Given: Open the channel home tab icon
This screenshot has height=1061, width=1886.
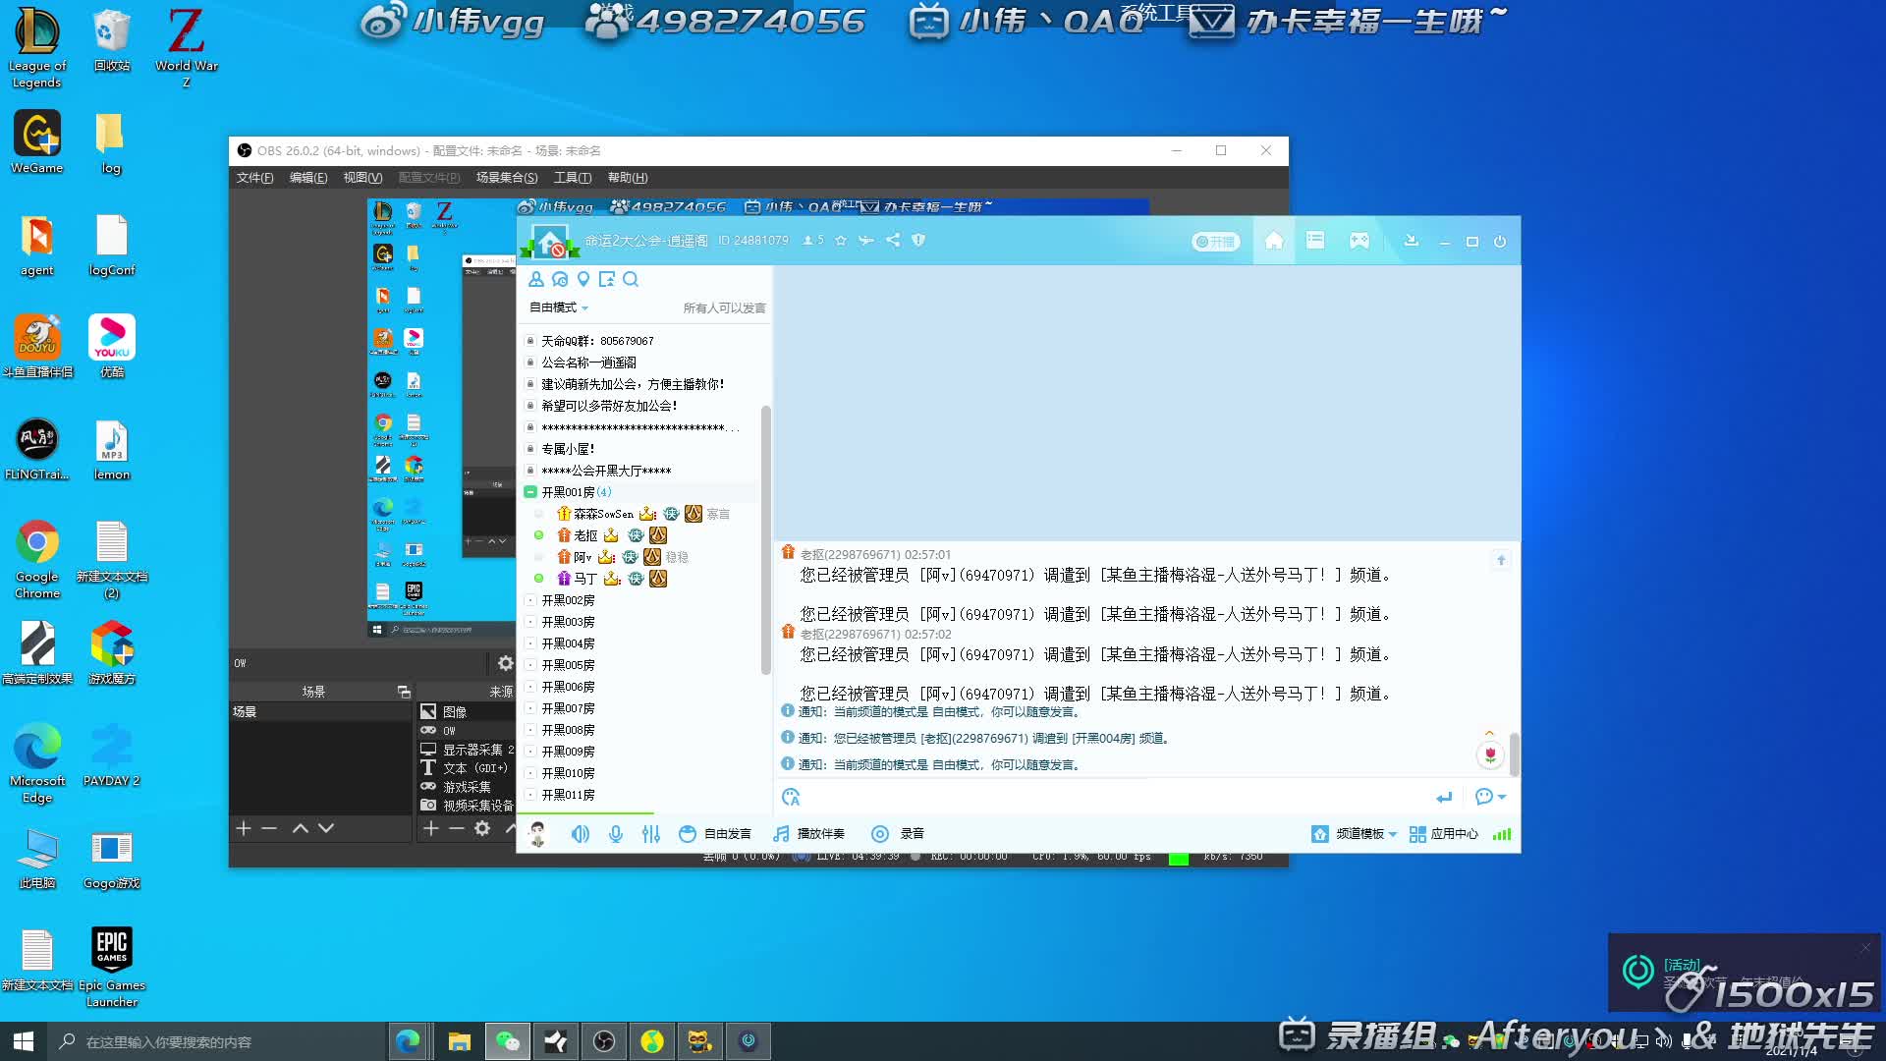Looking at the screenshot, I should click(x=1274, y=241).
